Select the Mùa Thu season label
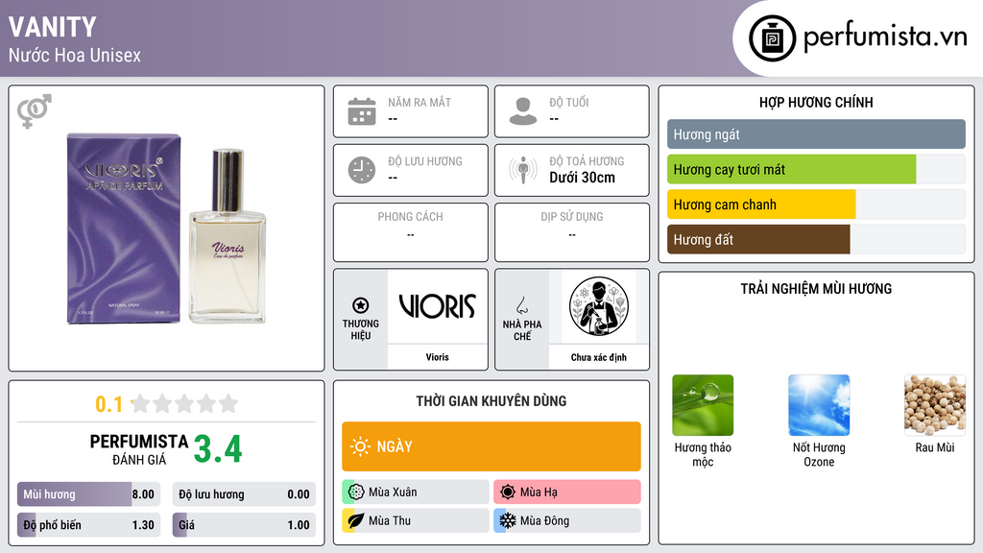 390,520
